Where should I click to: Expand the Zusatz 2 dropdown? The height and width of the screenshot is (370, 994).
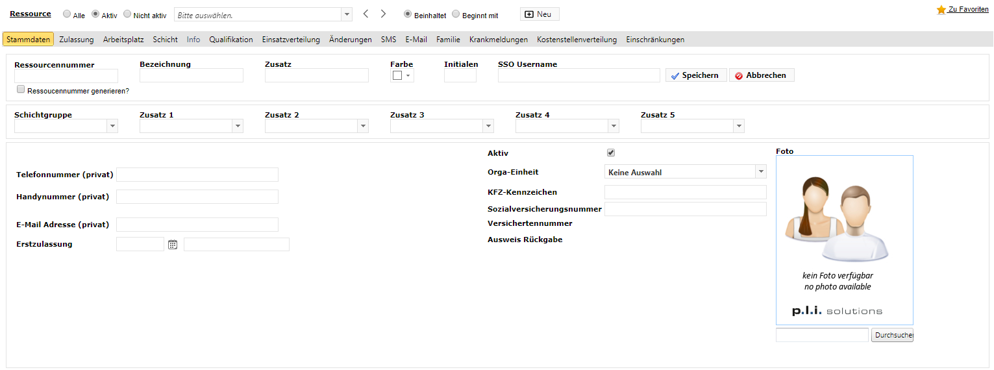click(x=363, y=126)
